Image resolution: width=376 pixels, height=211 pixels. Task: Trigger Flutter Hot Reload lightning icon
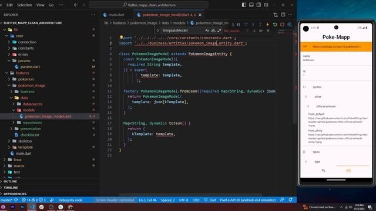(267, 25)
